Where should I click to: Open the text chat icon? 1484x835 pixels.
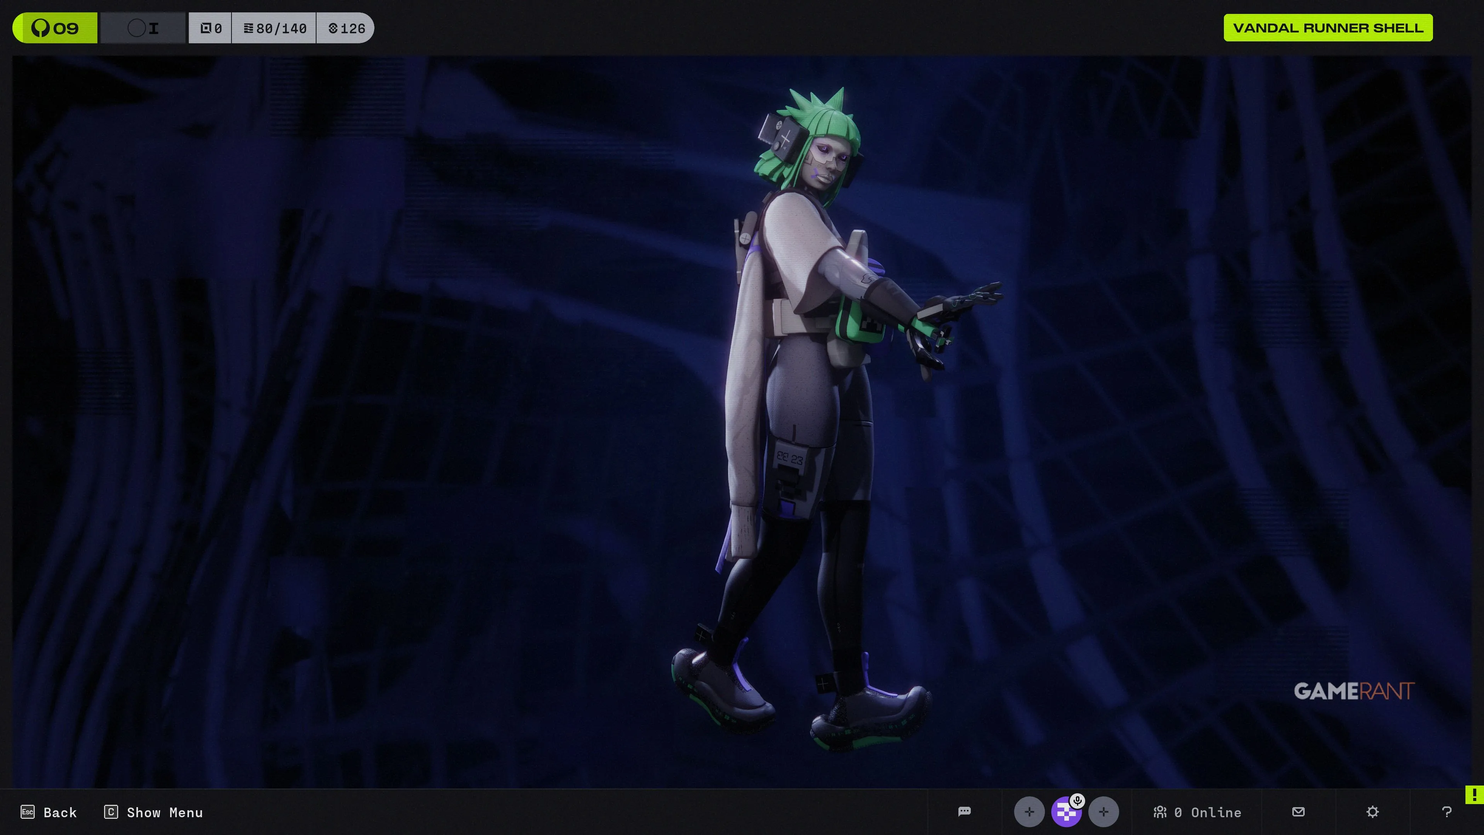[x=964, y=811]
